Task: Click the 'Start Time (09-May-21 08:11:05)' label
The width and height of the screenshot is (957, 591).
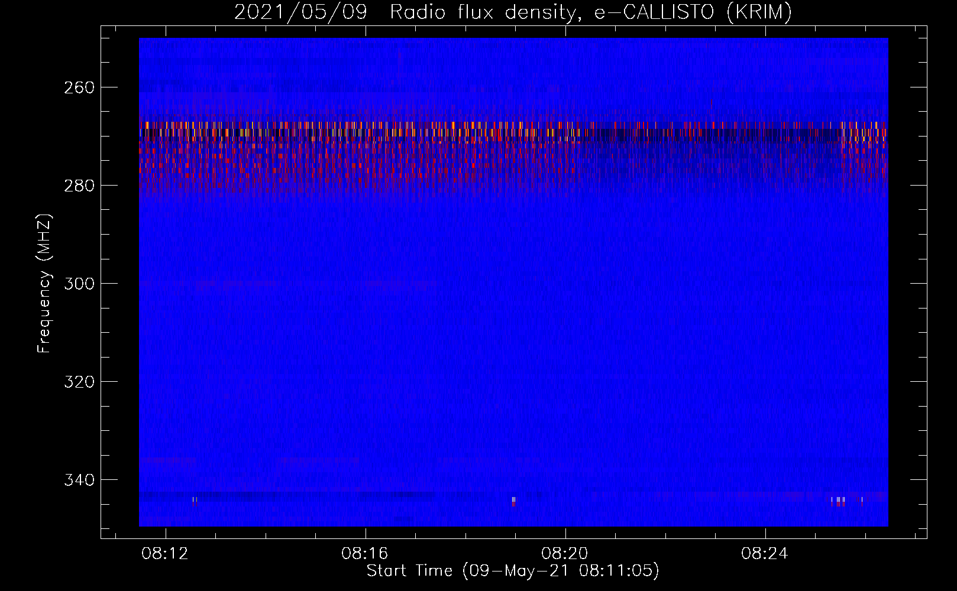Action: click(513, 571)
